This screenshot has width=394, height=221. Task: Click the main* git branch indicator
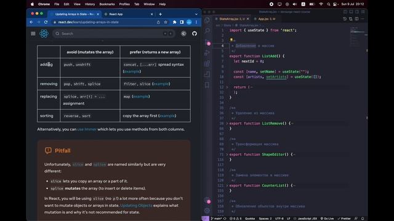(216, 219)
